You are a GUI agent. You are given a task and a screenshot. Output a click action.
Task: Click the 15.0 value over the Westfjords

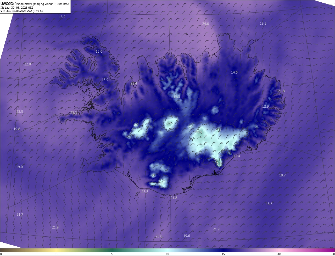pos(99,51)
